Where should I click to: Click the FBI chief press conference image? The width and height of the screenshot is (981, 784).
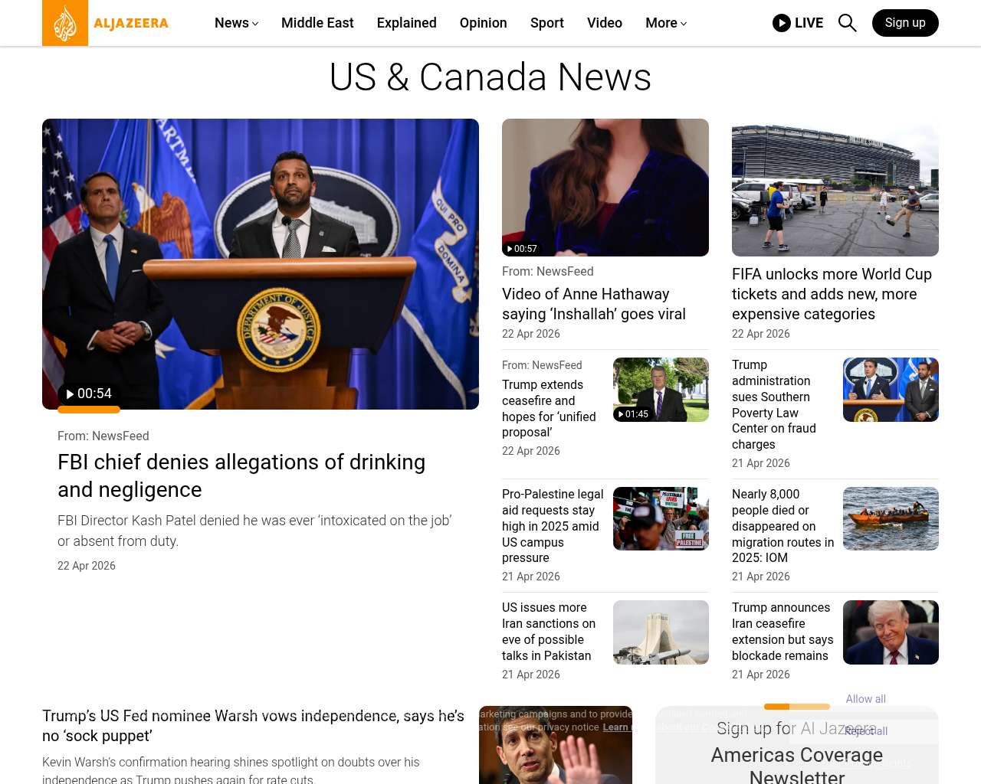pos(261,264)
